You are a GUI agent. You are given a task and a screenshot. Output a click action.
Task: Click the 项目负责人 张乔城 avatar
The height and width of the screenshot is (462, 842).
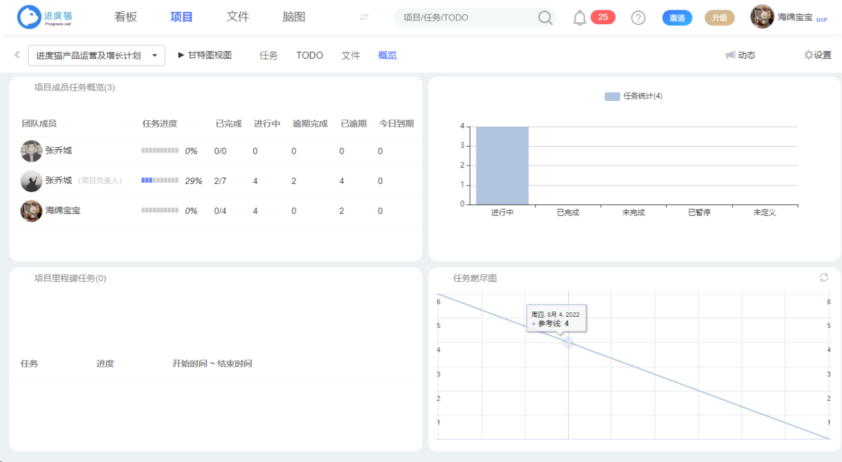[32, 181]
